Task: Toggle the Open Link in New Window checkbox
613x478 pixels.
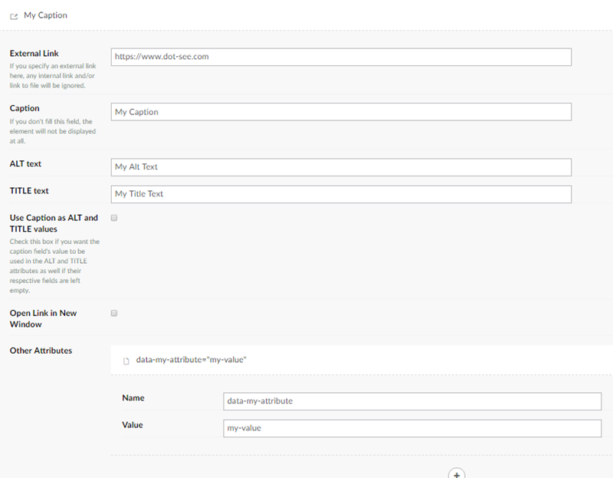Action: pos(114,313)
